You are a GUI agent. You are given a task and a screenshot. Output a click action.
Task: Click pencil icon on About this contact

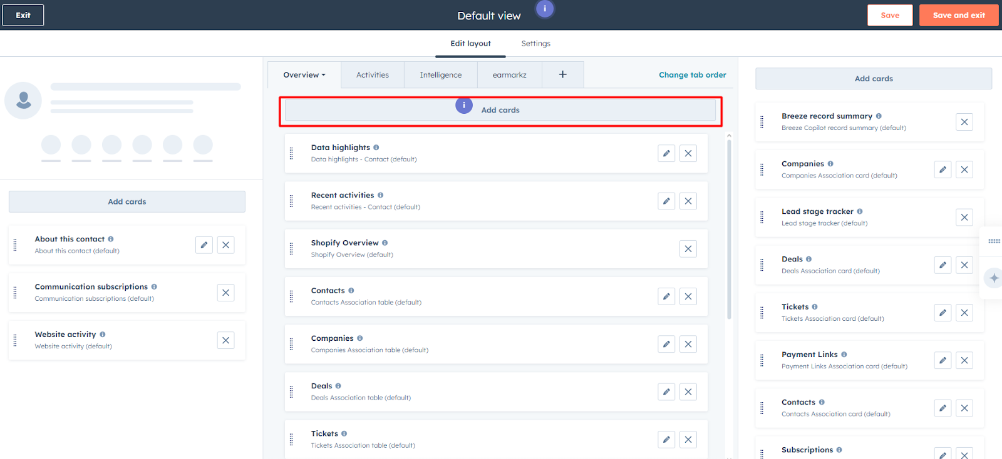coord(204,245)
